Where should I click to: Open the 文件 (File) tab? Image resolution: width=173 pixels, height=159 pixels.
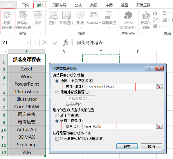[8, 5]
